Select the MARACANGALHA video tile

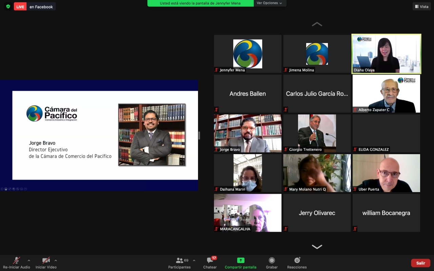(x=248, y=213)
